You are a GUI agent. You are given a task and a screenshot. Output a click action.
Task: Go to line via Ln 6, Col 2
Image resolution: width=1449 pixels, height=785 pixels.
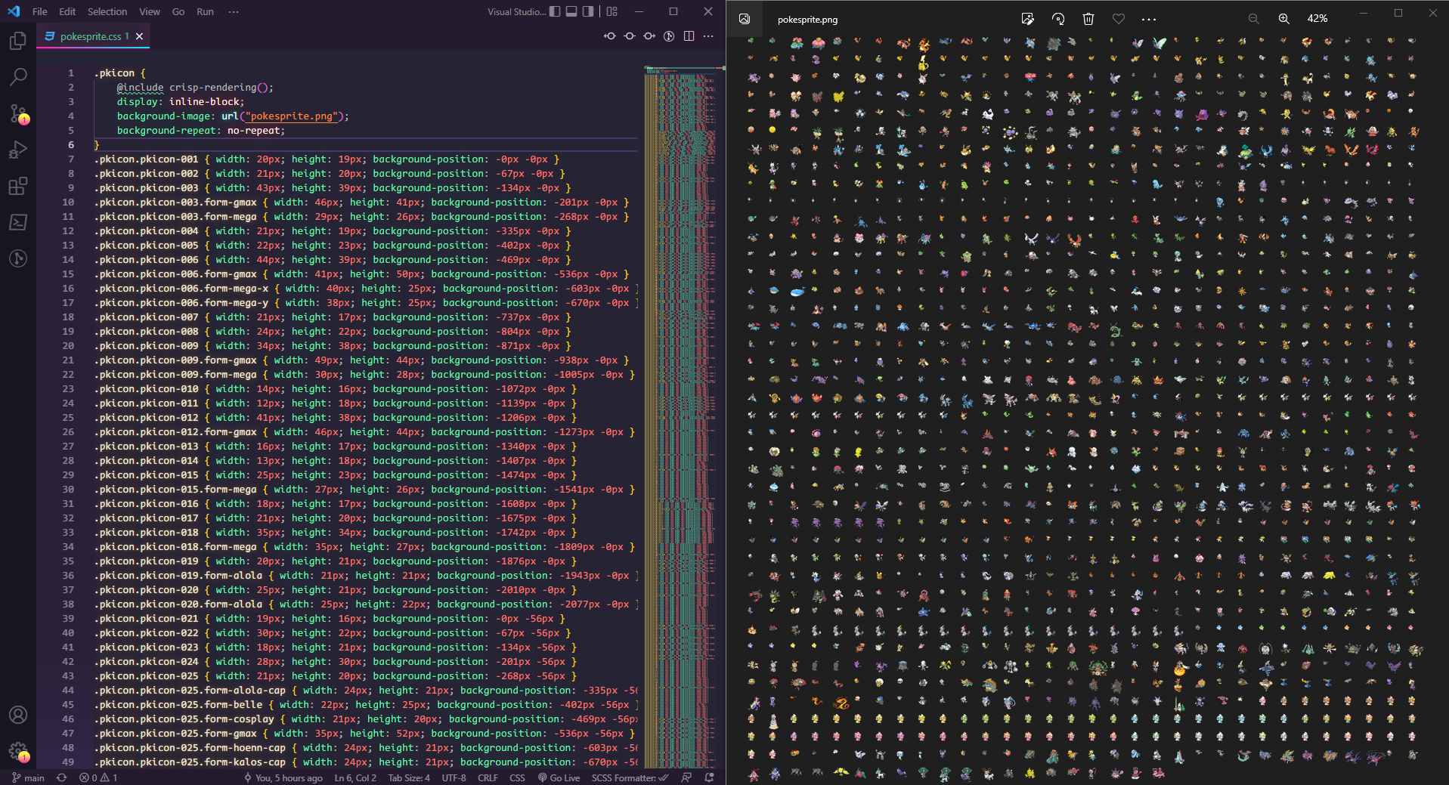pyautogui.click(x=355, y=777)
